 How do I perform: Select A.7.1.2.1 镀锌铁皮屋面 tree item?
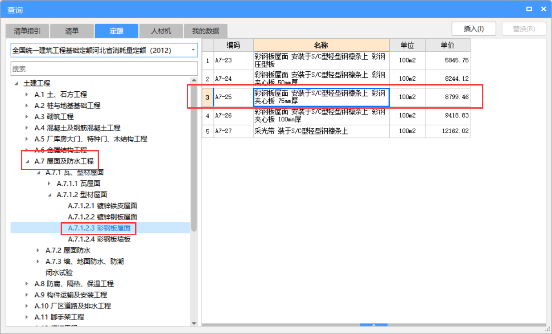[x=103, y=206]
